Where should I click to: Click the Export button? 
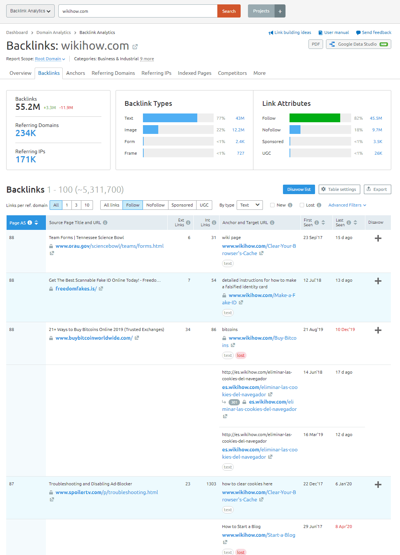[377, 189]
